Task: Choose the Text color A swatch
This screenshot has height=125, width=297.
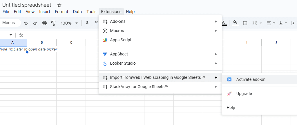Action: (x=224, y=23)
